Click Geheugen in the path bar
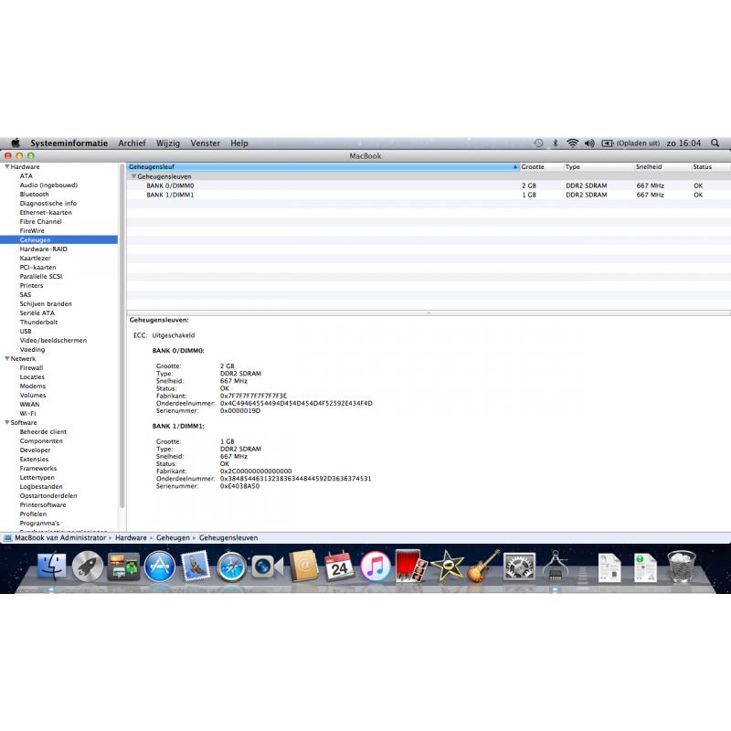Image resolution: width=731 pixels, height=731 pixels. coord(173,537)
